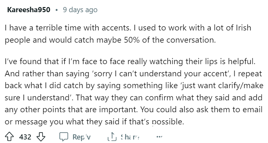The image size is (268, 143).
Task: Click the word "important" in the comment text
Action: pyautogui.click(x=118, y=110)
